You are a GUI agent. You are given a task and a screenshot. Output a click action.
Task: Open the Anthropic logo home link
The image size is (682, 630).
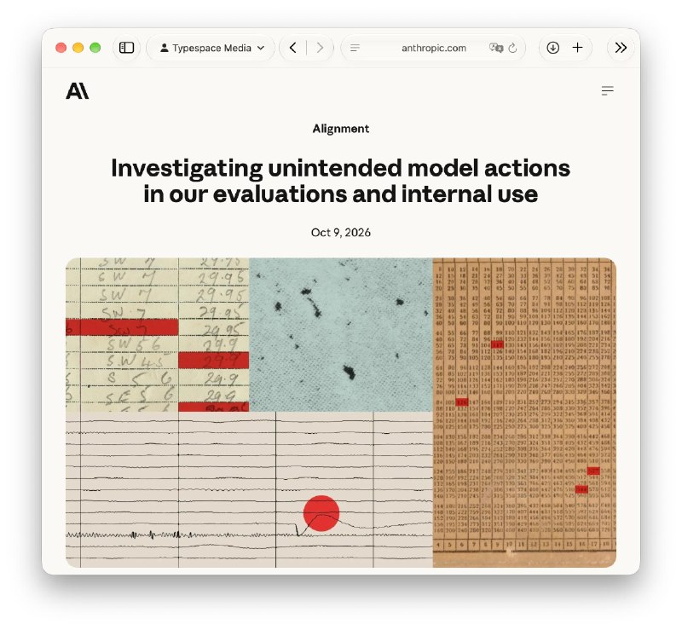point(78,91)
